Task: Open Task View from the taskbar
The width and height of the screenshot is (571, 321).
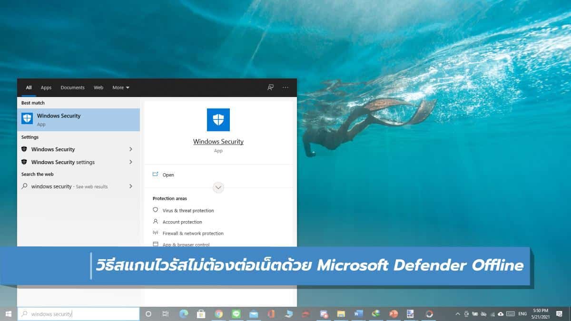Action: tap(166, 314)
